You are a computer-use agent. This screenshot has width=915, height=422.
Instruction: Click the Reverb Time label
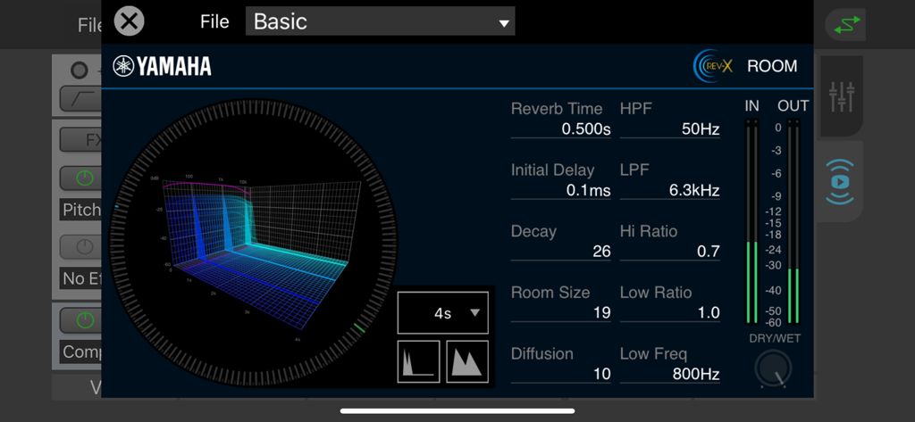pyautogui.click(x=557, y=109)
